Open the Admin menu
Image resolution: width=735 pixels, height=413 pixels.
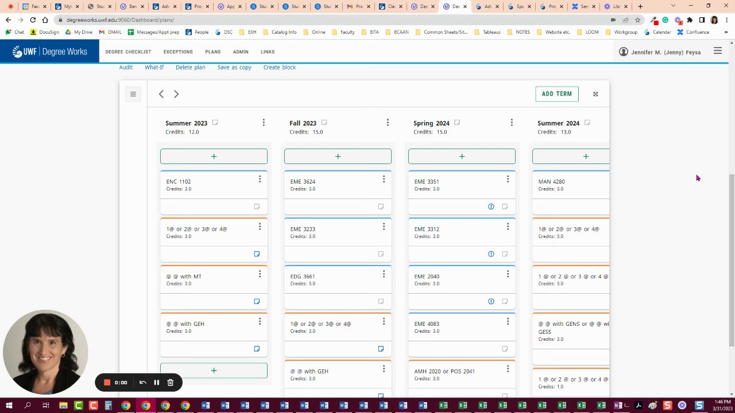coord(241,52)
